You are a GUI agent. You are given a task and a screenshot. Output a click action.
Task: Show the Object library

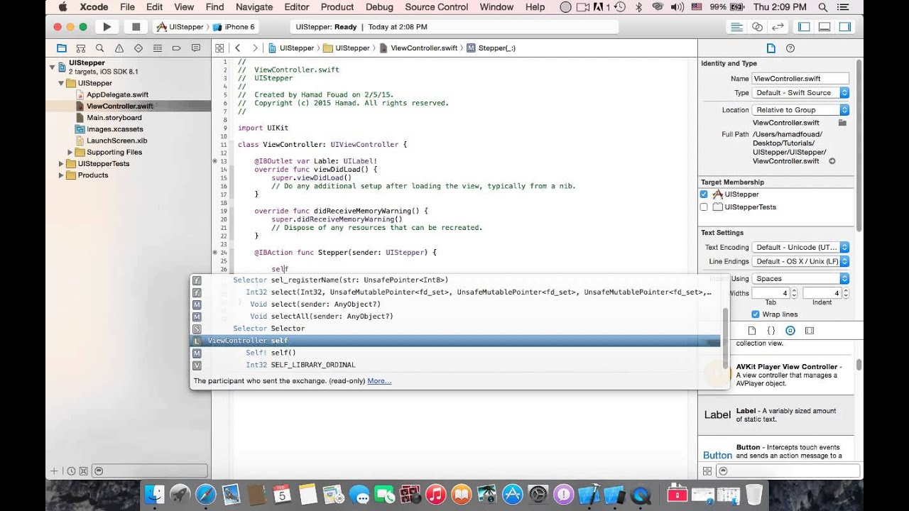(x=790, y=331)
